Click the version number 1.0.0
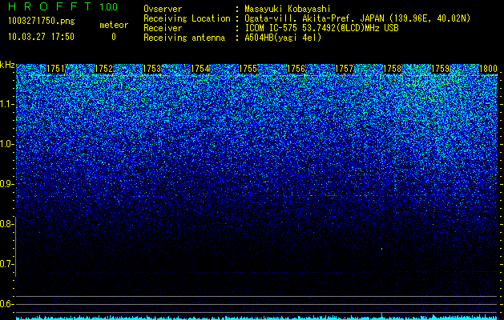The height and width of the screenshot is (320, 504). (x=108, y=7)
